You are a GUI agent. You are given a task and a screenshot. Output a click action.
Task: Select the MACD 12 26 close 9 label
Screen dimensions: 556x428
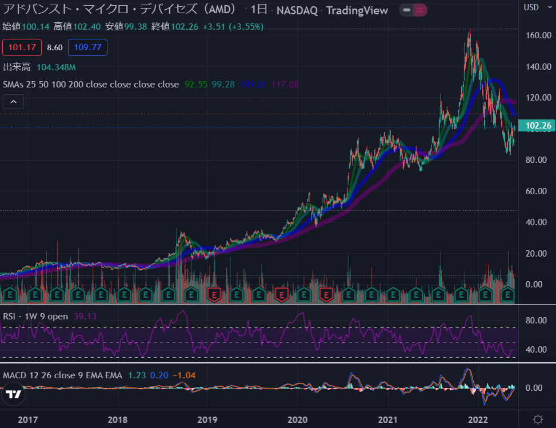(x=62, y=375)
